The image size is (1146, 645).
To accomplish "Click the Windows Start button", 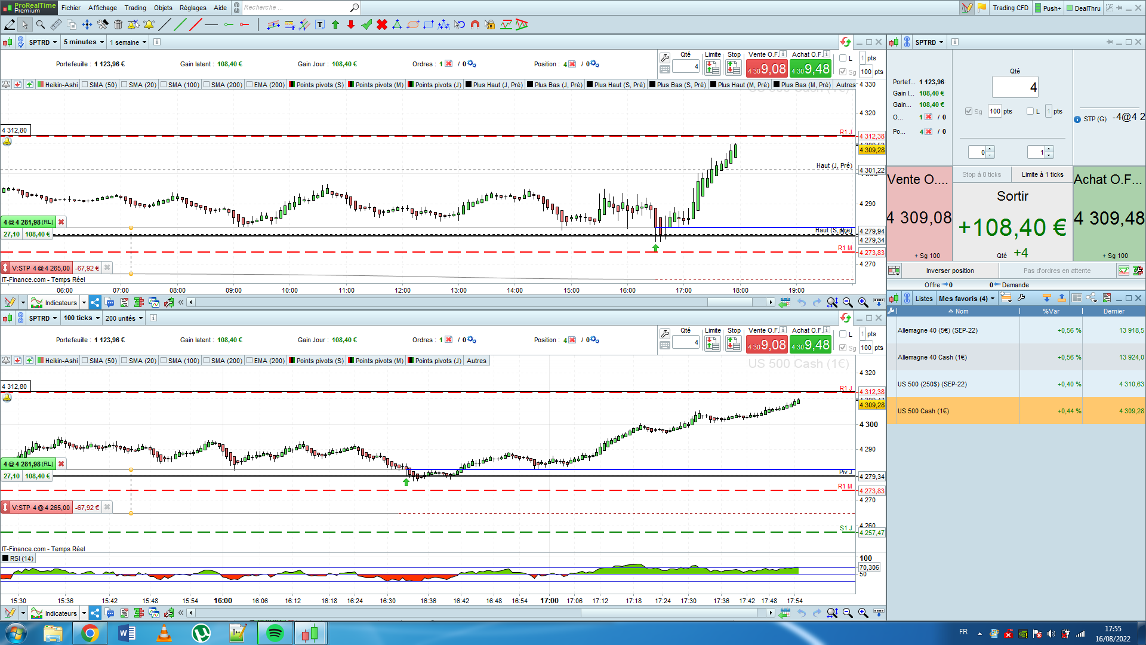I will click(x=16, y=633).
